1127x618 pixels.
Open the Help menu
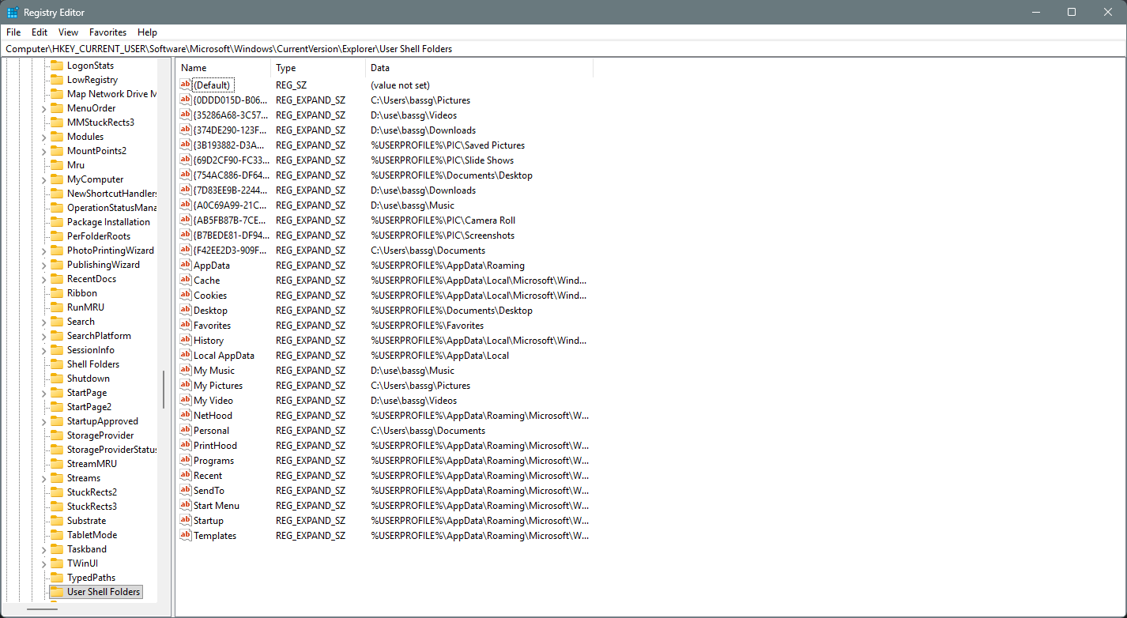pyautogui.click(x=148, y=32)
